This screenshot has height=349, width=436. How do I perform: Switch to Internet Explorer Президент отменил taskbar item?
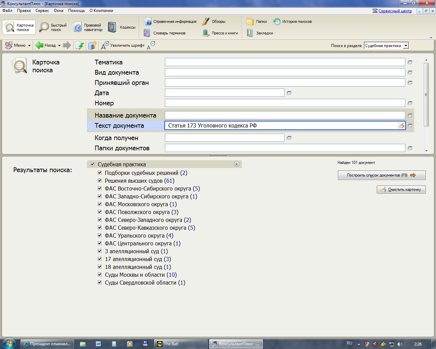click(47, 344)
